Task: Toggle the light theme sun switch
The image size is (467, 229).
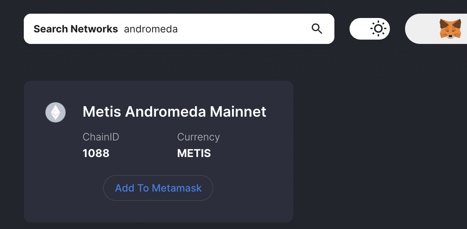Action: click(x=370, y=29)
